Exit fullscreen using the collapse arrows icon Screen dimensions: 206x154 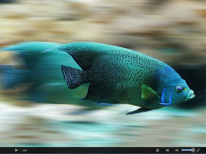(198, 150)
